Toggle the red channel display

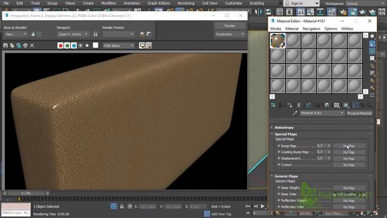pyautogui.click(x=60, y=45)
